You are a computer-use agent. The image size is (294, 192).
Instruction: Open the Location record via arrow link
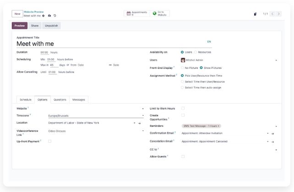[140, 123]
